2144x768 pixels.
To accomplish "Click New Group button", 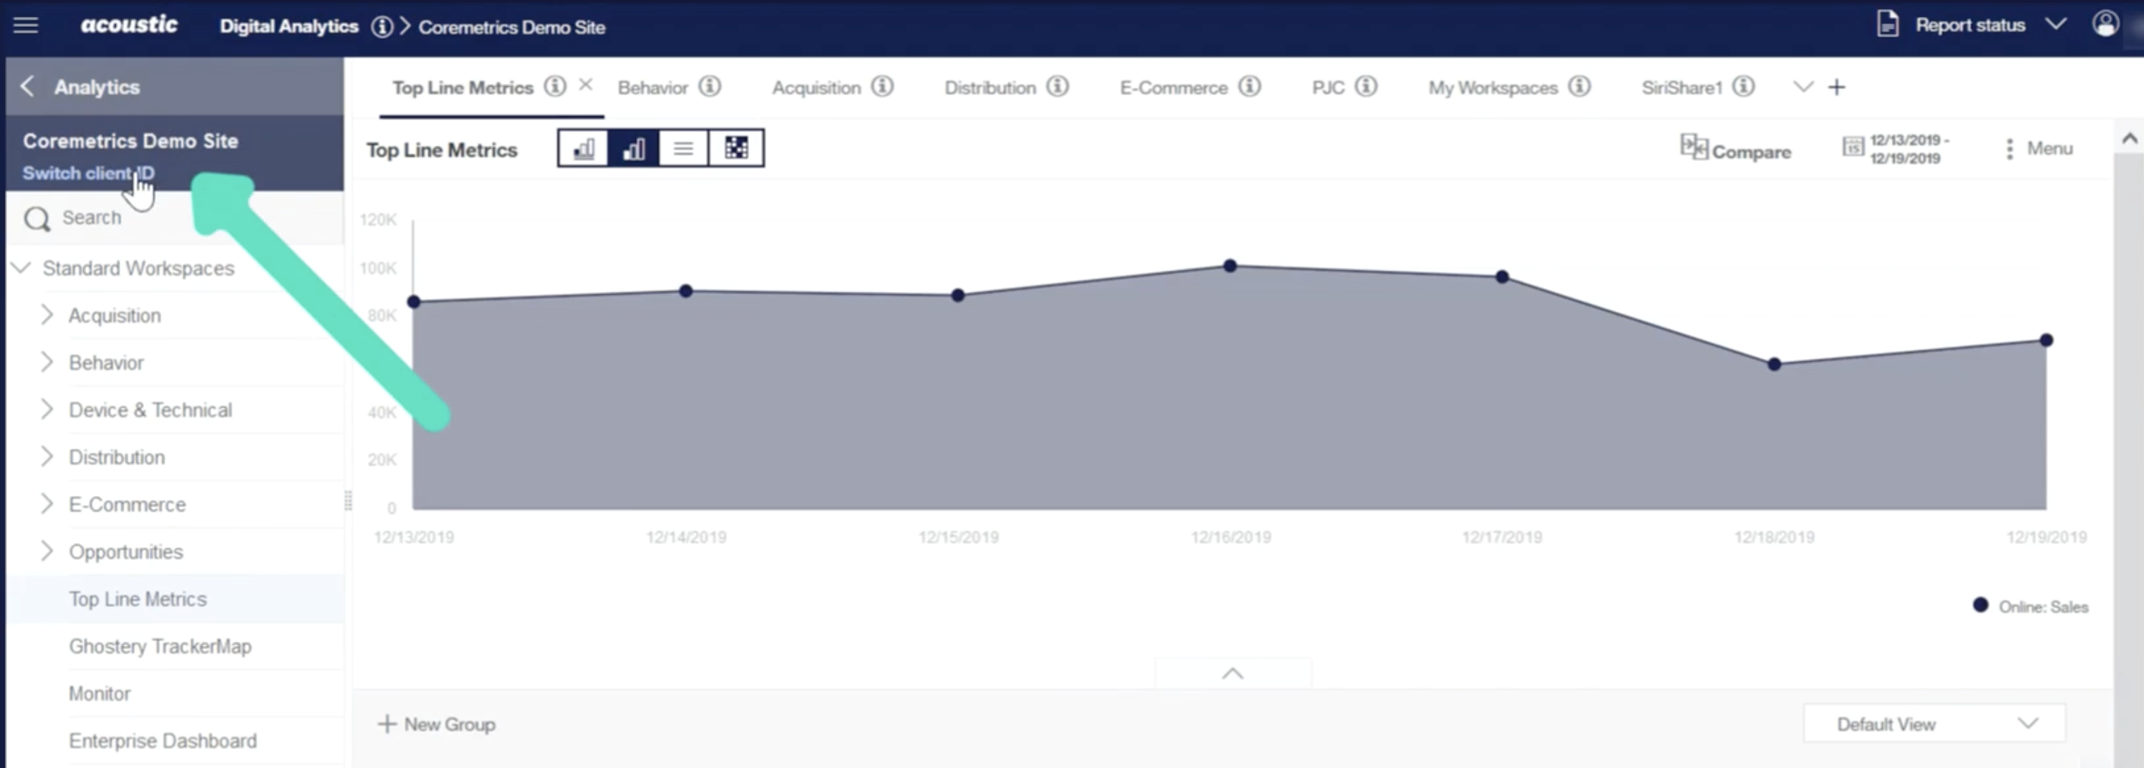I will (437, 724).
